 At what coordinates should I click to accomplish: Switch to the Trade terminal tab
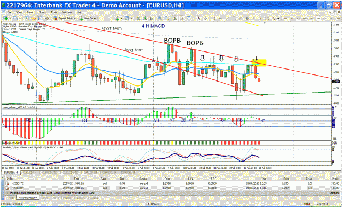click(11, 198)
